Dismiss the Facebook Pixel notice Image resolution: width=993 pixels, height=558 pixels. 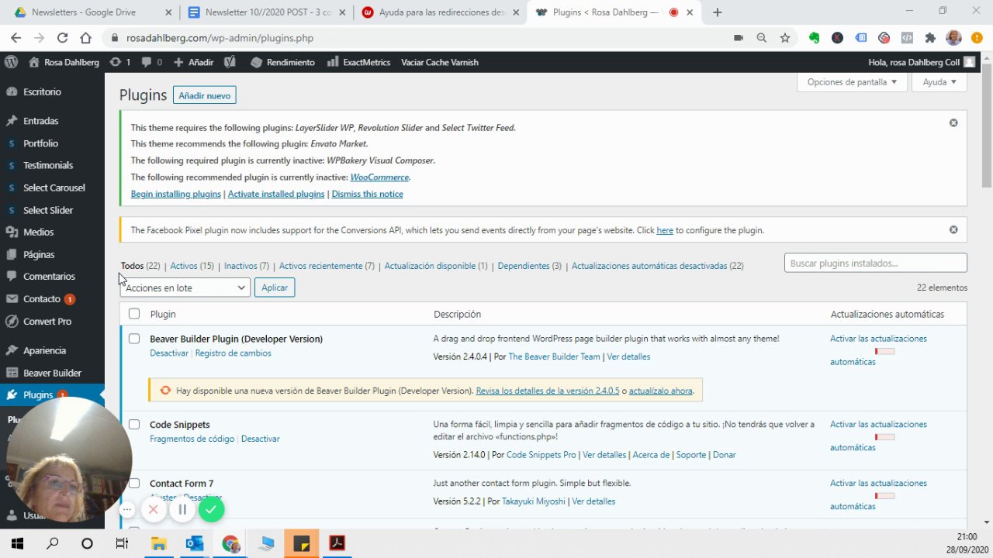click(953, 229)
